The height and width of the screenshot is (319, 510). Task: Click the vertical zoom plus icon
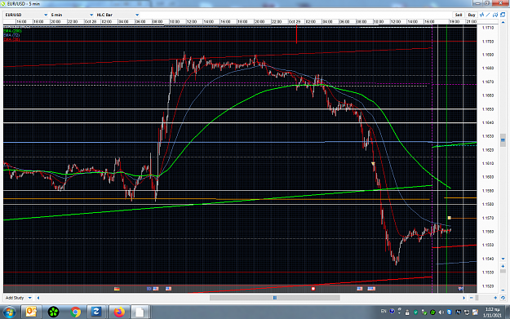(503, 266)
